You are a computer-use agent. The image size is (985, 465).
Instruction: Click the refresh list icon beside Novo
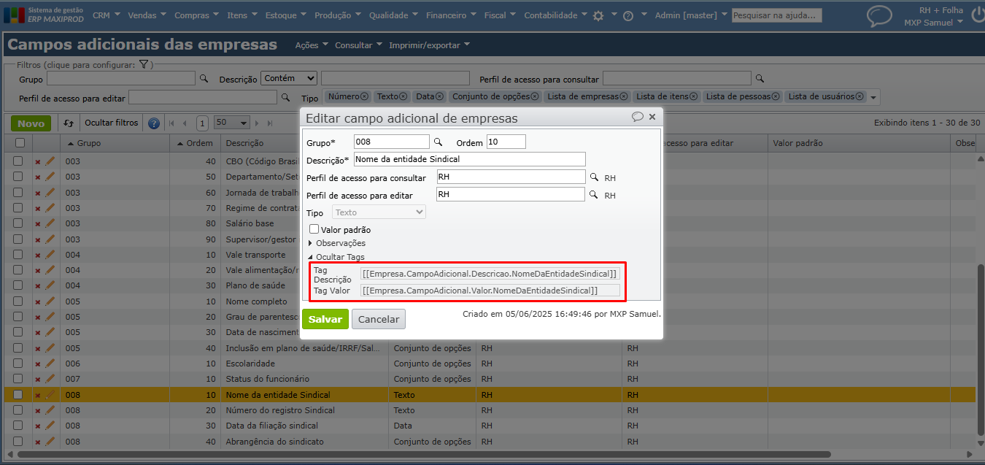pyautogui.click(x=69, y=123)
